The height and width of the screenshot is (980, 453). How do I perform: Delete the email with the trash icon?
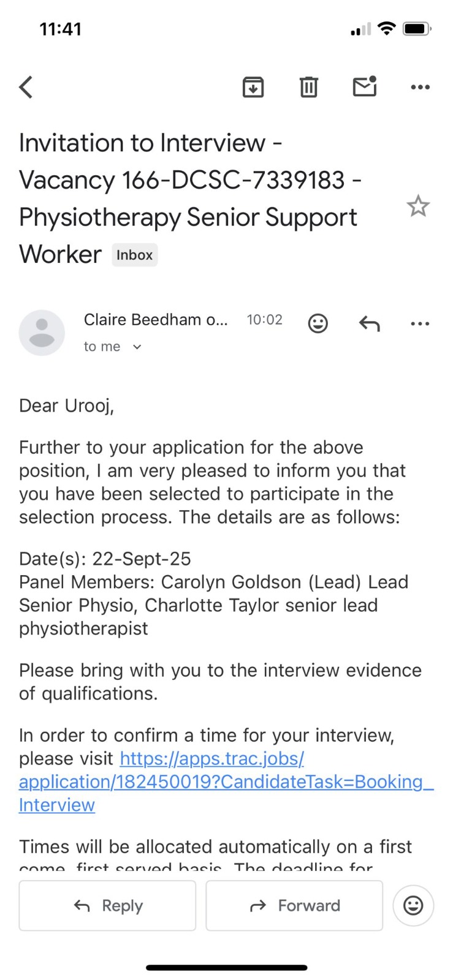[308, 87]
